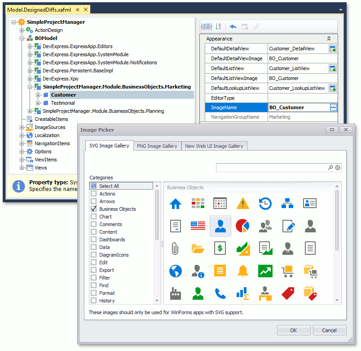Cancel the Image Picker dialog
The image size is (361, 351).
tap(329, 330)
